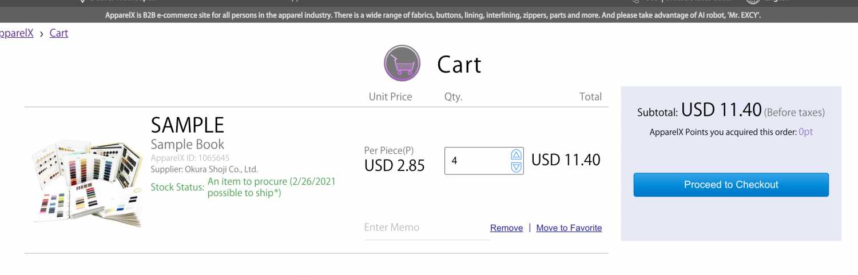Click the Okura Shoji Co., Ltd. supplier text

[x=224, y=169]
